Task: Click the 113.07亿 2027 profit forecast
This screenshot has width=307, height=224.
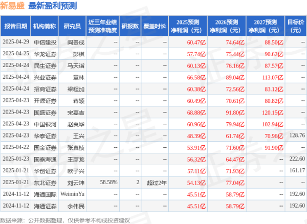Action: click(273, 77)
